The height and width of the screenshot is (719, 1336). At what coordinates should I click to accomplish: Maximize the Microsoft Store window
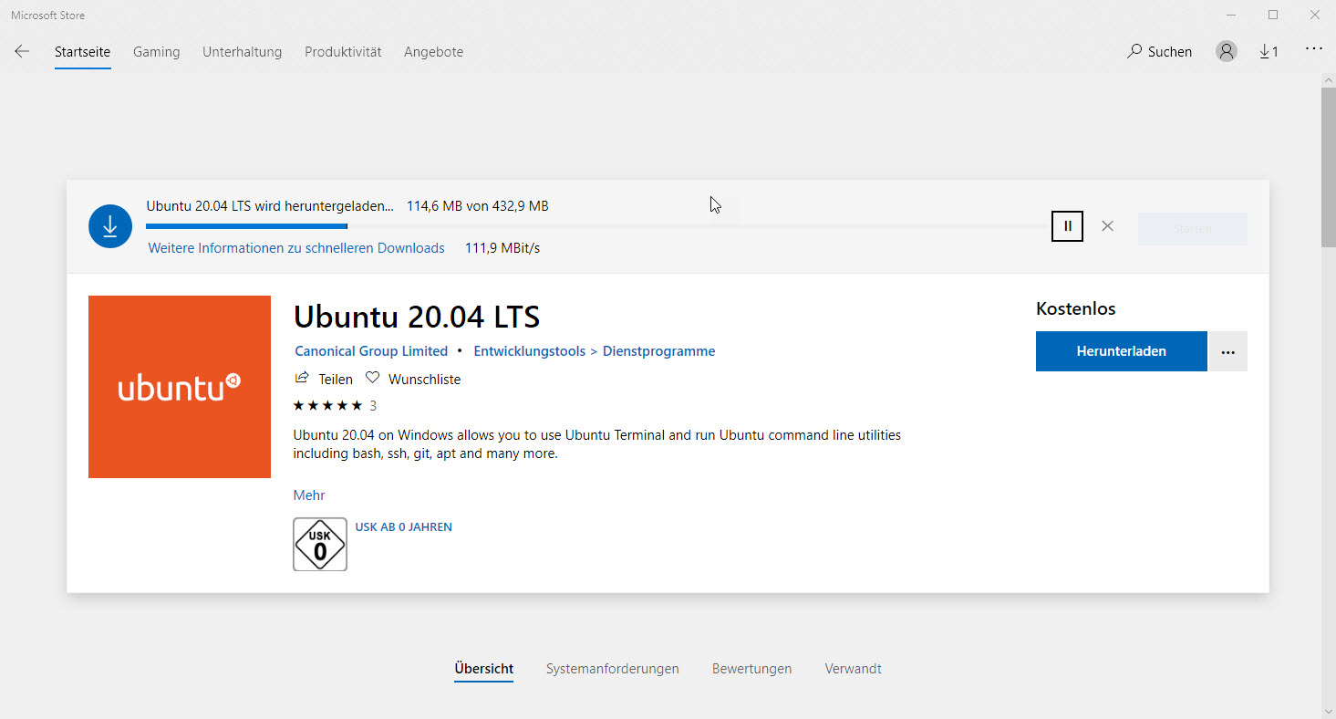click(1273, 15)
